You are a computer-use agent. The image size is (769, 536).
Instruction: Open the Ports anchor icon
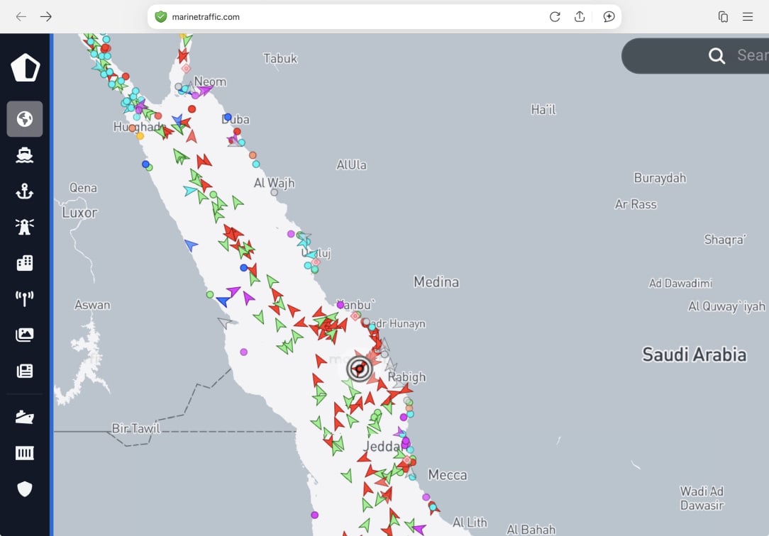pyautogui.click(x=25, y=191)
